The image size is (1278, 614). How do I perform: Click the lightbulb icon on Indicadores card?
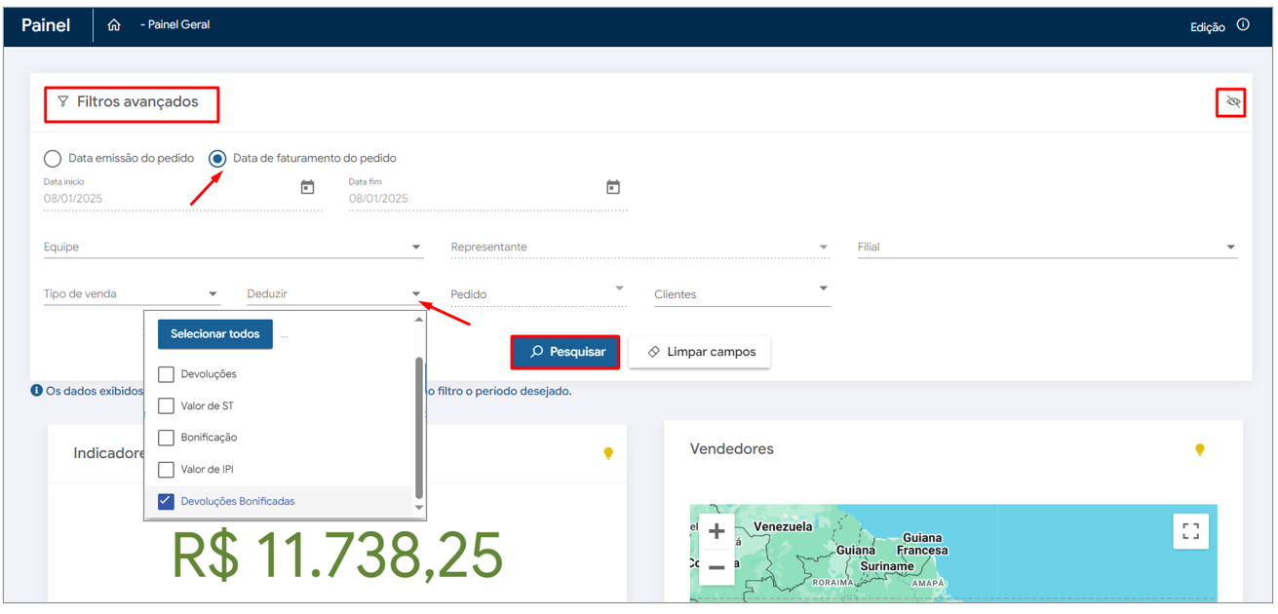pyautogui.click(x=608, y=453)
